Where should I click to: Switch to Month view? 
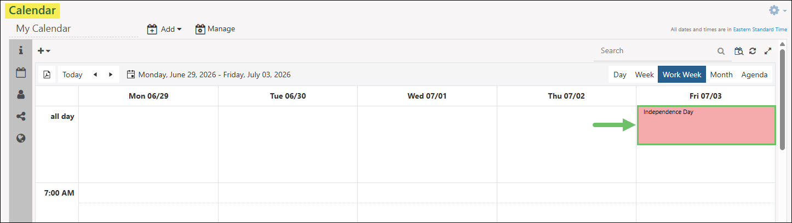tap(721, 75)
